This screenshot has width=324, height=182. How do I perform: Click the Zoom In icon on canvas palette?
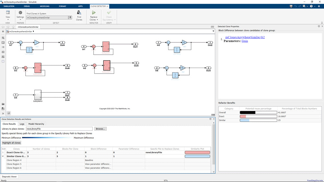pos(3,38)
